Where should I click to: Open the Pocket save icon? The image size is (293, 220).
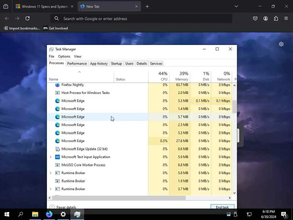(255, 18)
